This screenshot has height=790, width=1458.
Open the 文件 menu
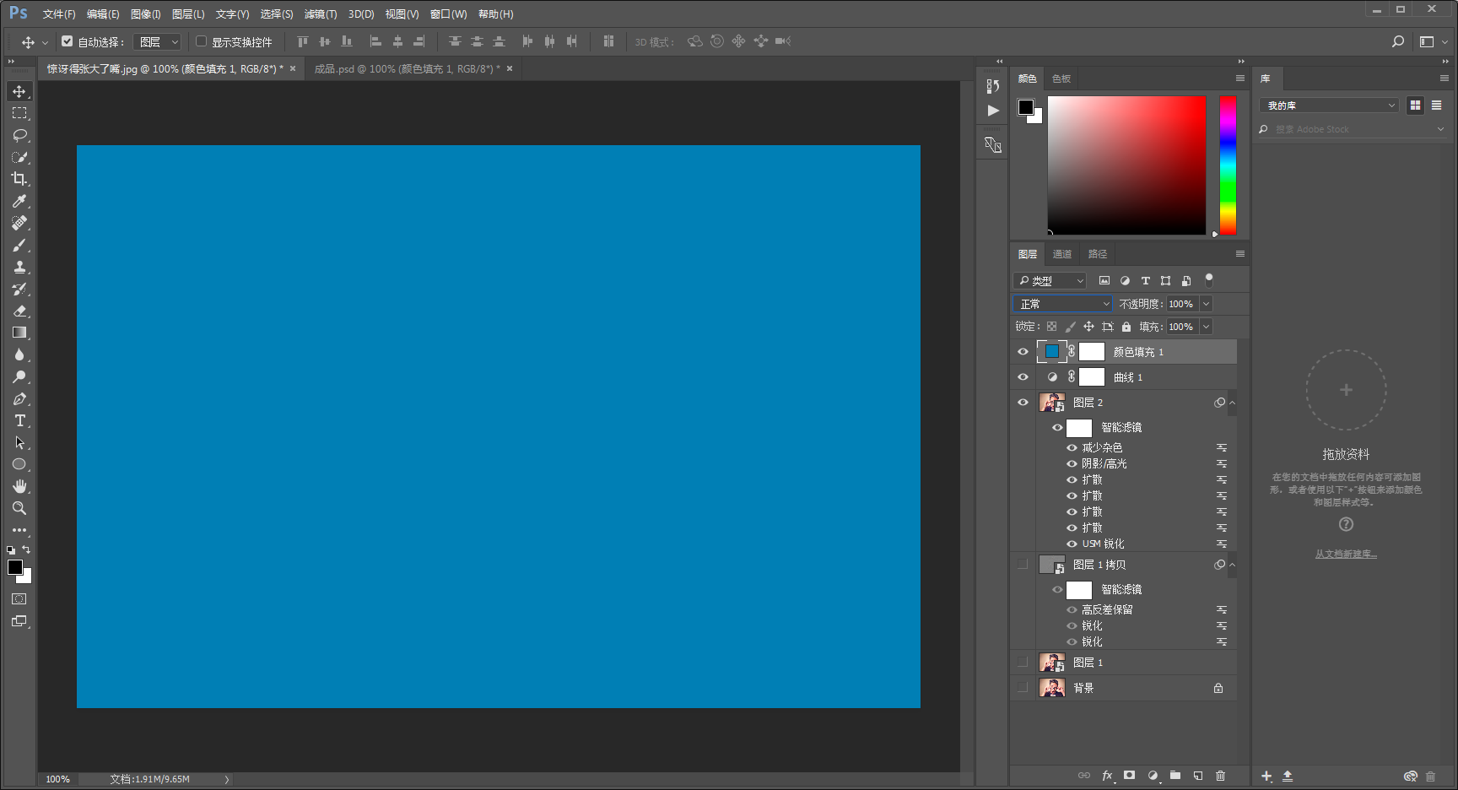click(59, 14)
